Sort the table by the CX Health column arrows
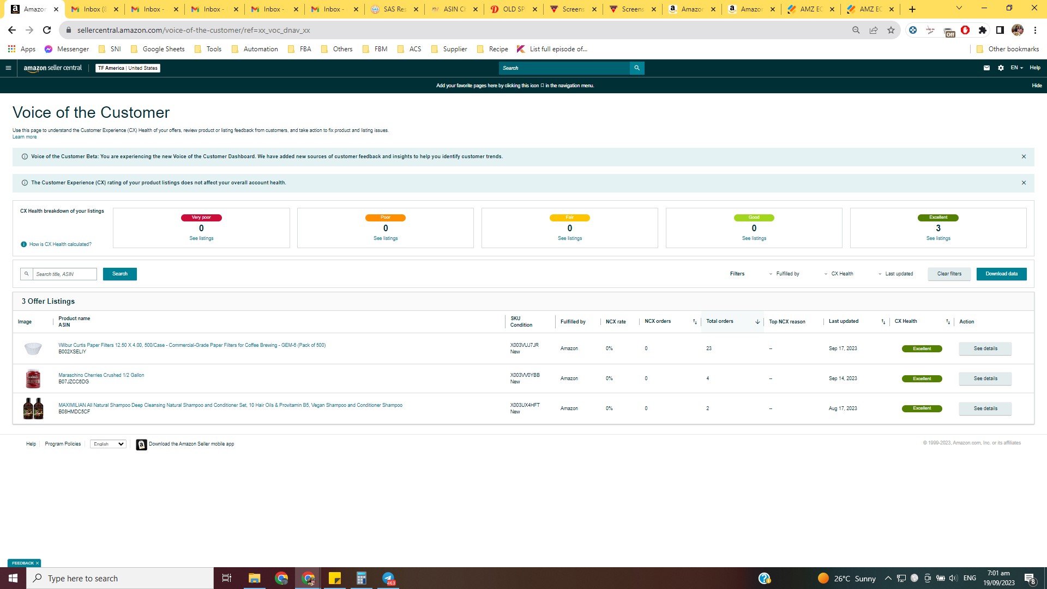The width and height of the screenshot is (1047, 589). point(948,322)
